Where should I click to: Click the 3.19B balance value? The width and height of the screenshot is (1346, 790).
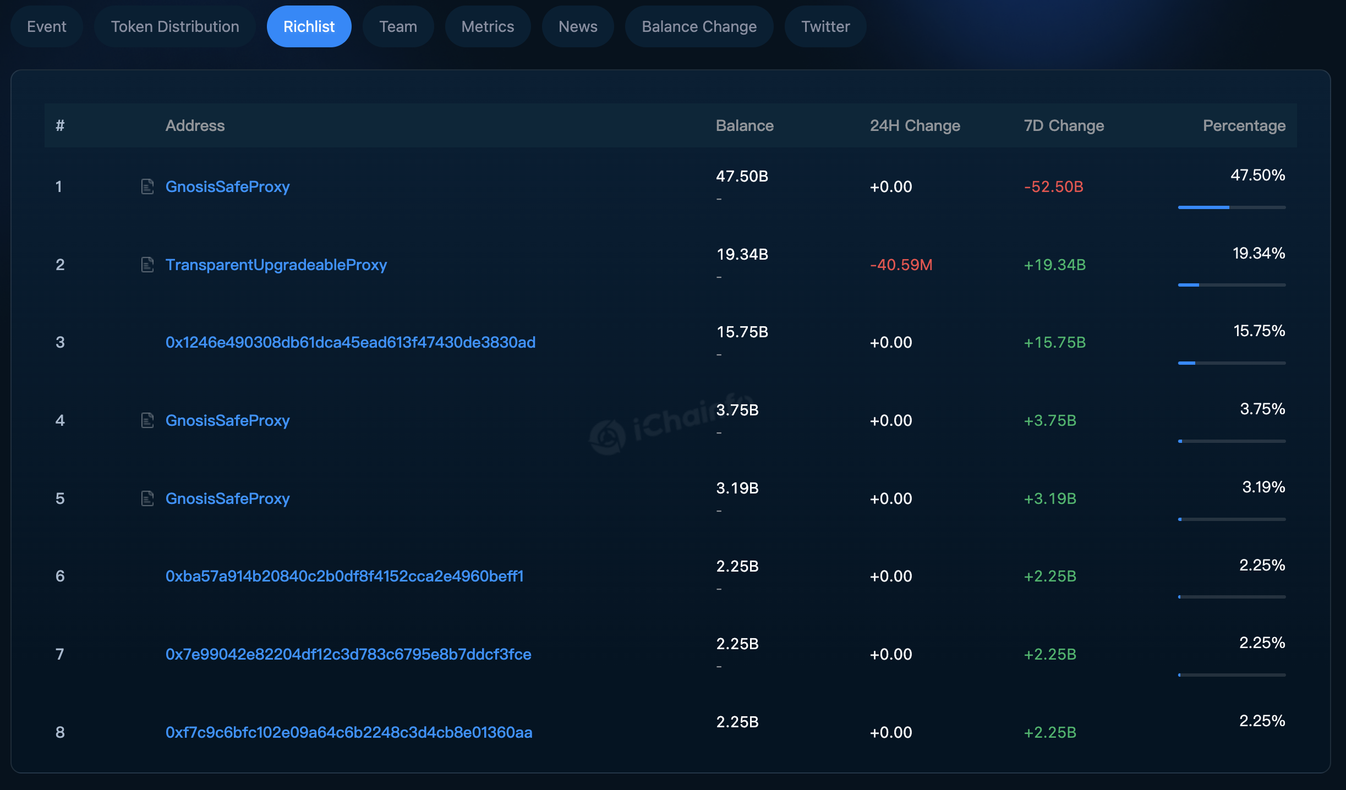click(737, 488)
